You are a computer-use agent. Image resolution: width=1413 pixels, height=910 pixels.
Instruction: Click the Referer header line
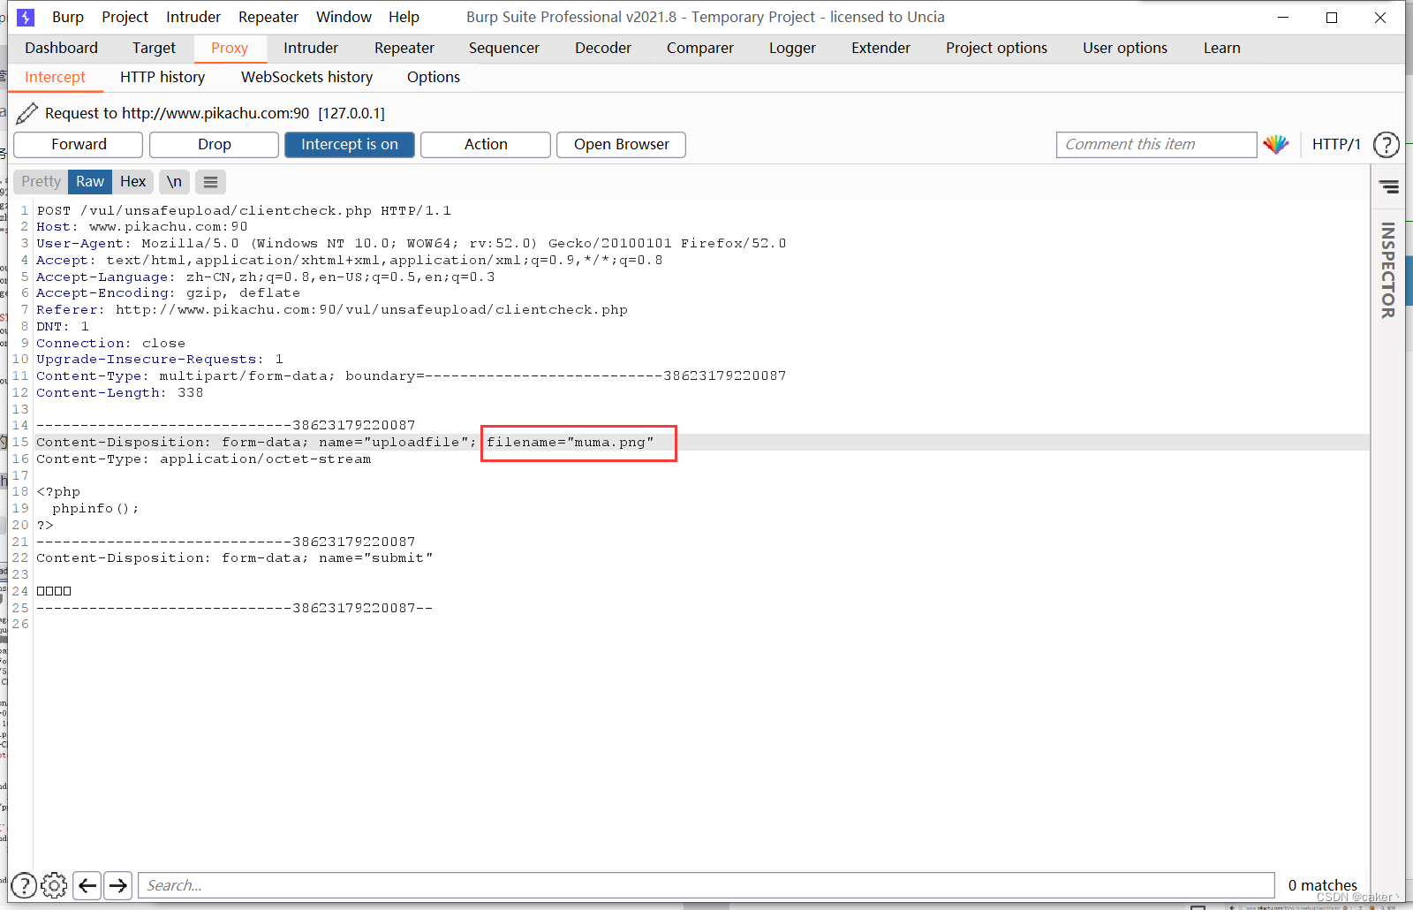(x=332, y=310)
